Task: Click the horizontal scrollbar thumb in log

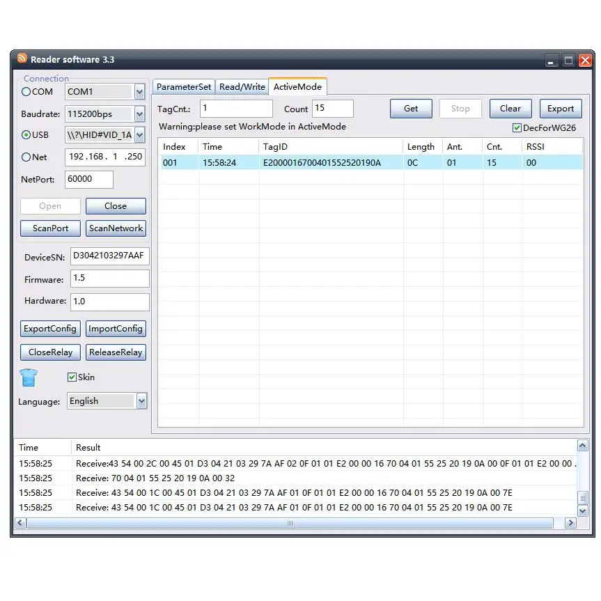Action: 290,523
